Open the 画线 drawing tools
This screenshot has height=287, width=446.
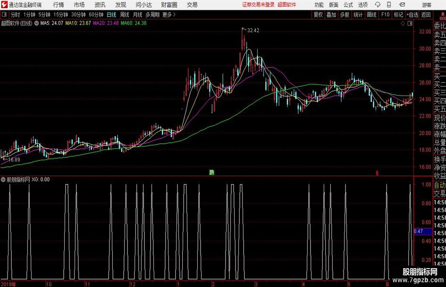tap(371, 15)
